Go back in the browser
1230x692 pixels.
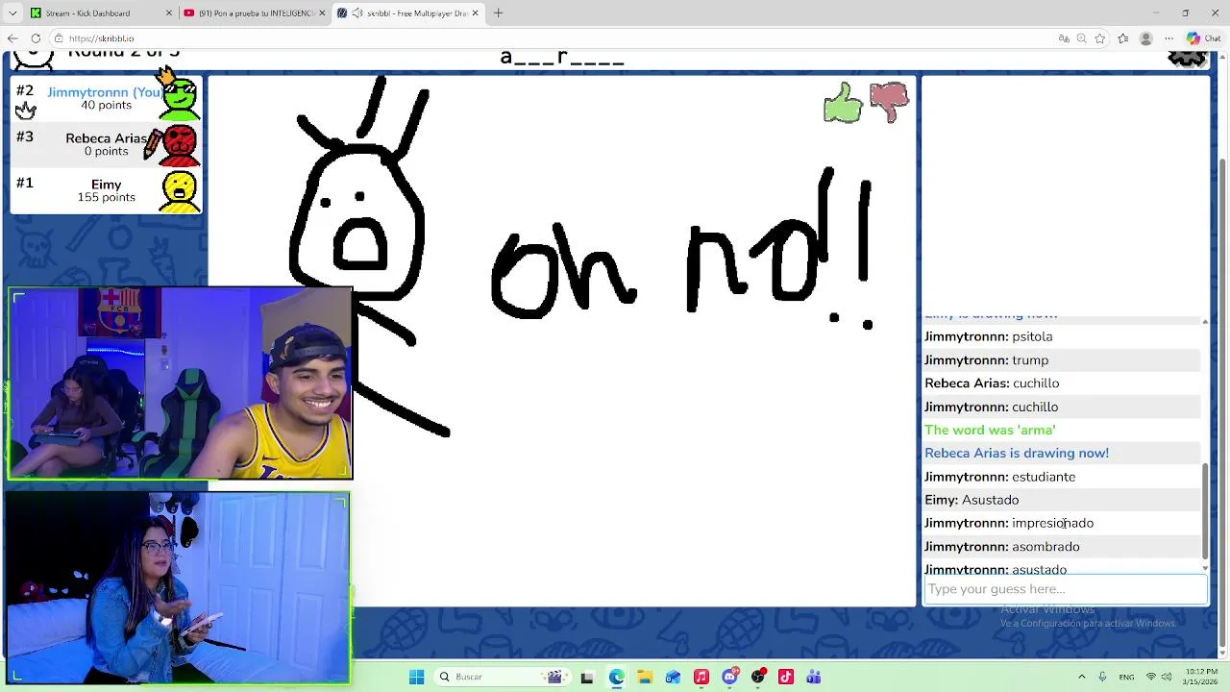click(12, 38)
